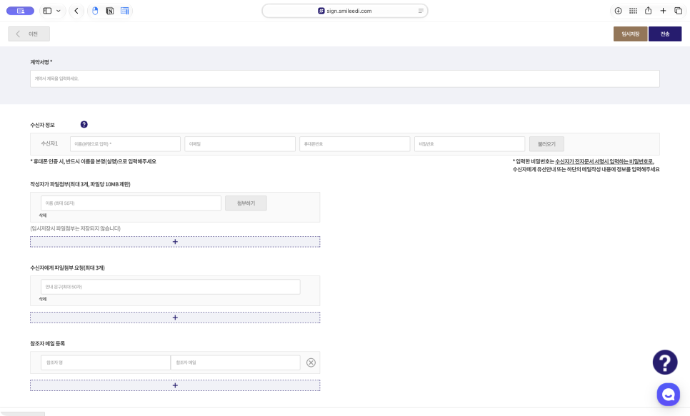Image resolution: width=690 pixels, height=416 pixels.
Task: Open the Notion extension icon
Action: pyautogui.click(x=110, y=11)
